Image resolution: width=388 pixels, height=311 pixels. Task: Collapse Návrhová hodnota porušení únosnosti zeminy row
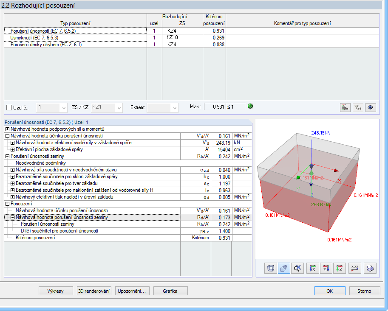[x=12, y=217]
